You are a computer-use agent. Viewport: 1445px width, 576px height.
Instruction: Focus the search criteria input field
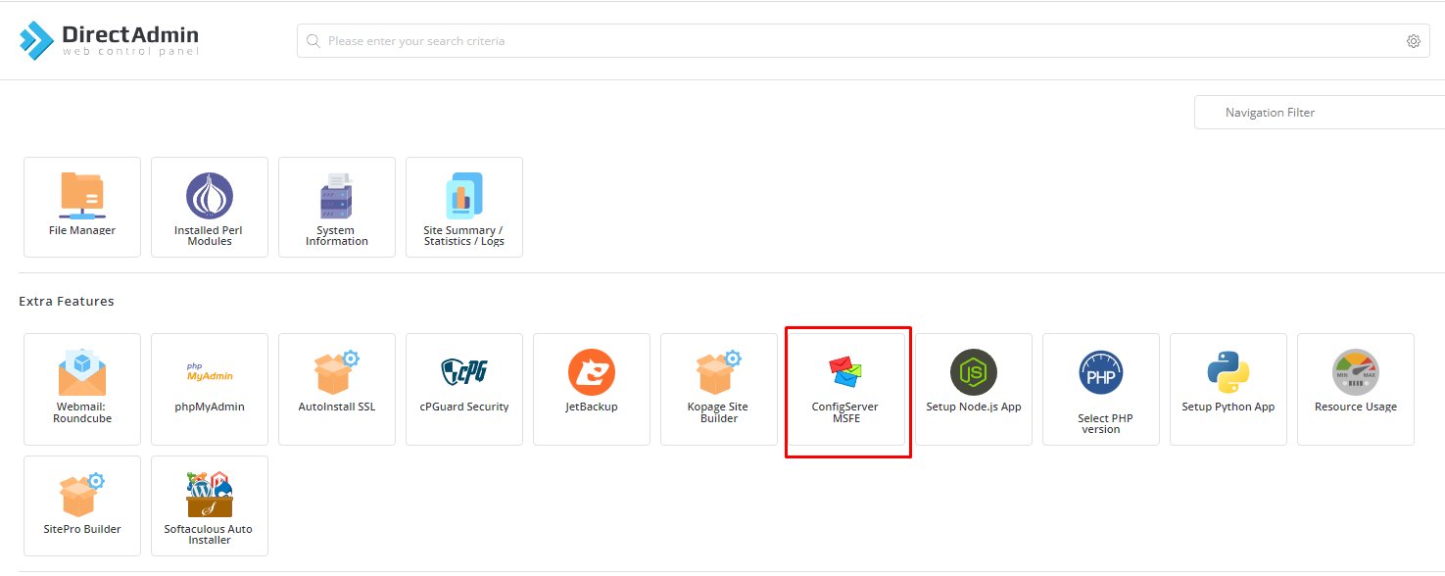click(x=863, y=41)
